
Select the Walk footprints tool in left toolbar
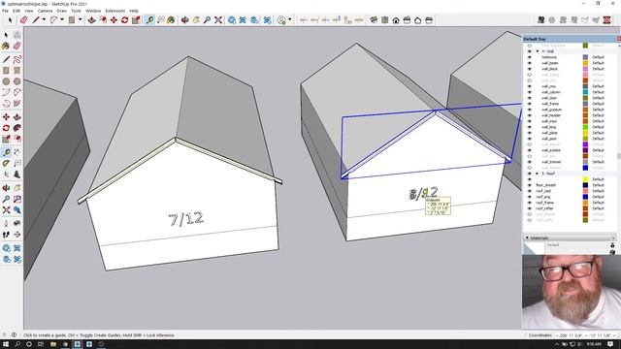[x=7, y=235]
